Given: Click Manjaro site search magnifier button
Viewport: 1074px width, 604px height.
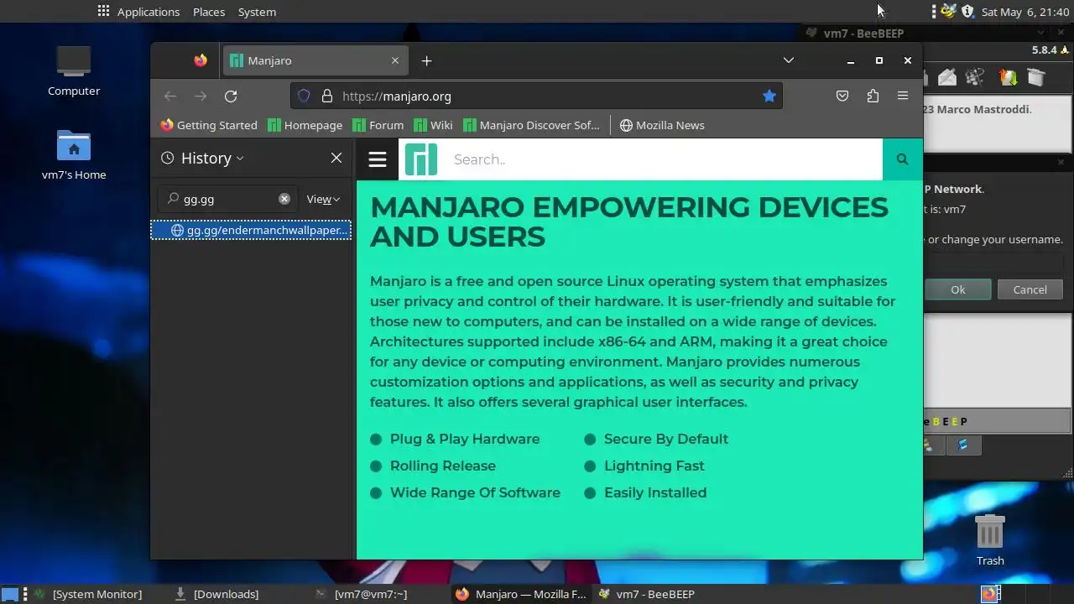Looking at the screenshot, I should point(902,159).
